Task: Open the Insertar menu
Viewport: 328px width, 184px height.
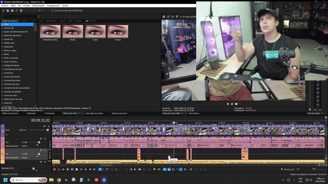Action: click(x=26, y=6)
